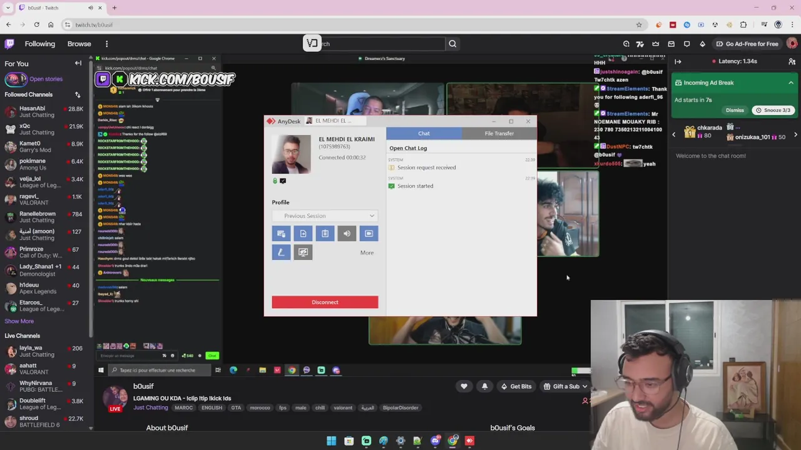Show next gift leaderboard entry arrow

tap(795, 134)
